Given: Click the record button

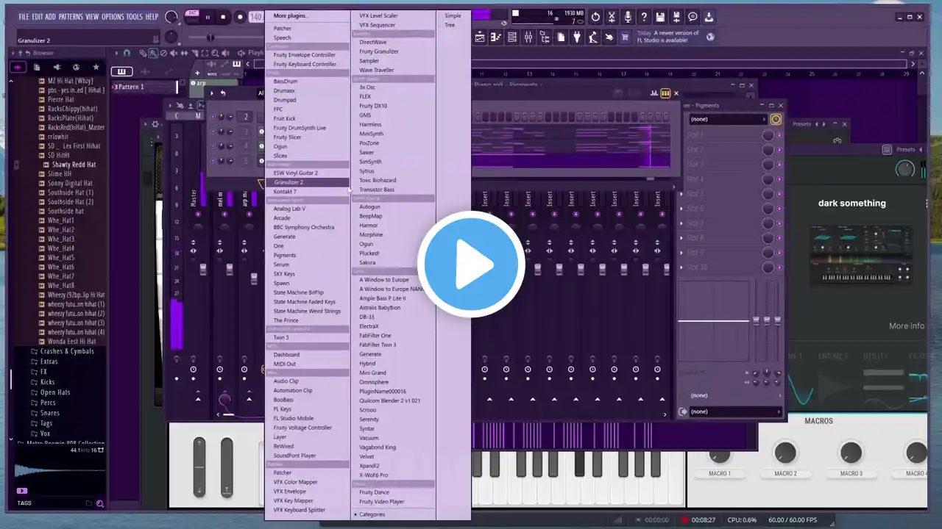Looking at the screenshot, I should pos(239,17).
